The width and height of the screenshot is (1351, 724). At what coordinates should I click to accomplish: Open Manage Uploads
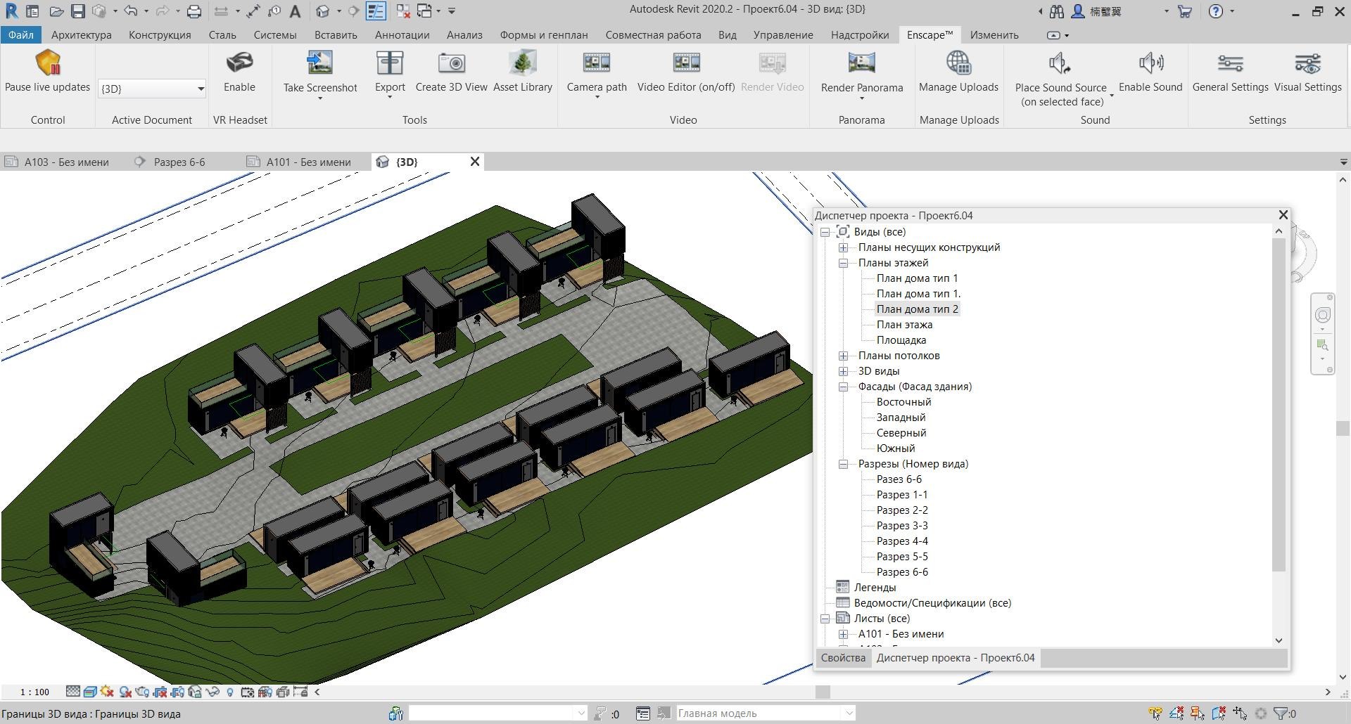[x=958, y=72]
